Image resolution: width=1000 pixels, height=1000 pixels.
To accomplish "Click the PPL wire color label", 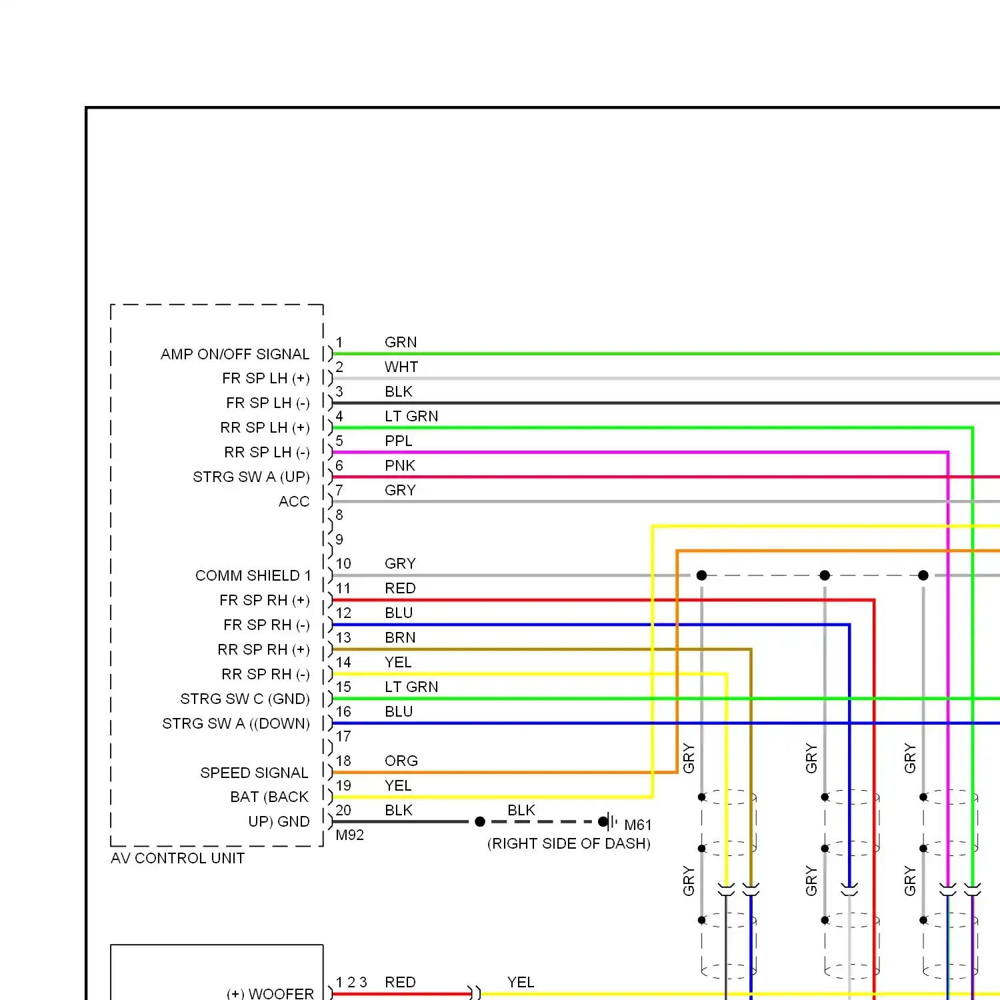I will click(399, 441).
